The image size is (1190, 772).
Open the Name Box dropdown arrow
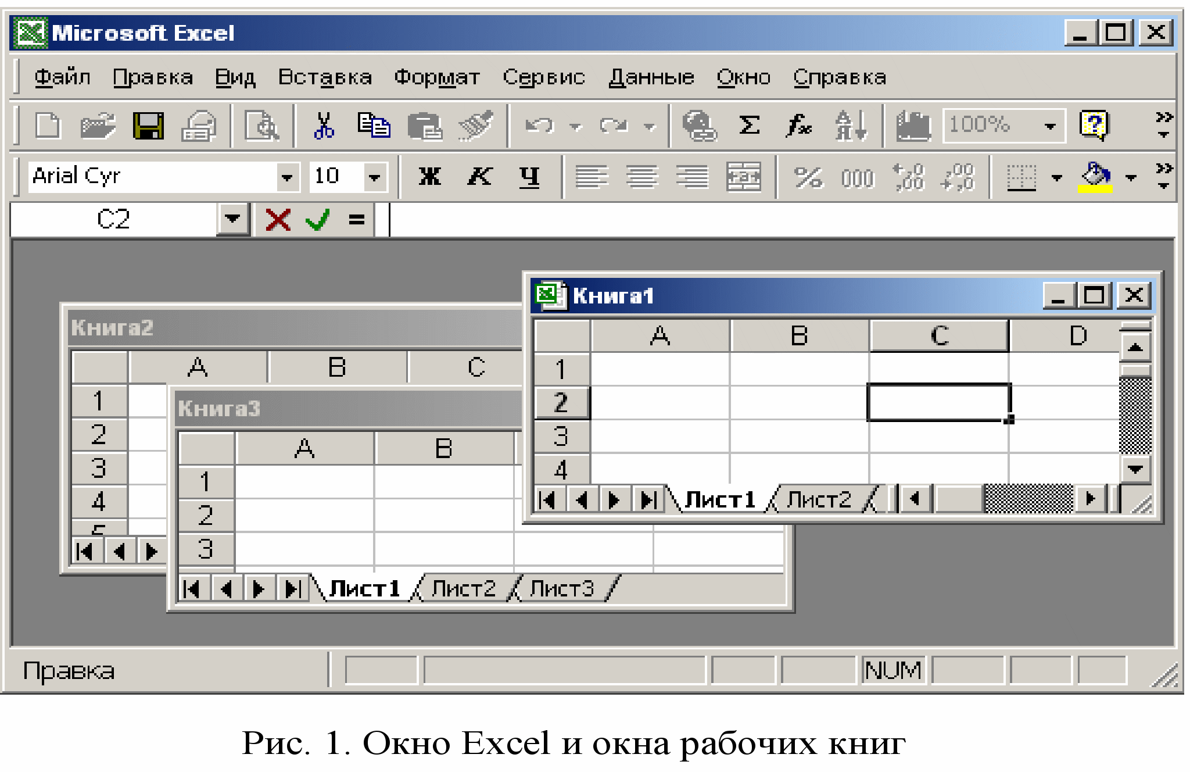[x=233, y=219]
